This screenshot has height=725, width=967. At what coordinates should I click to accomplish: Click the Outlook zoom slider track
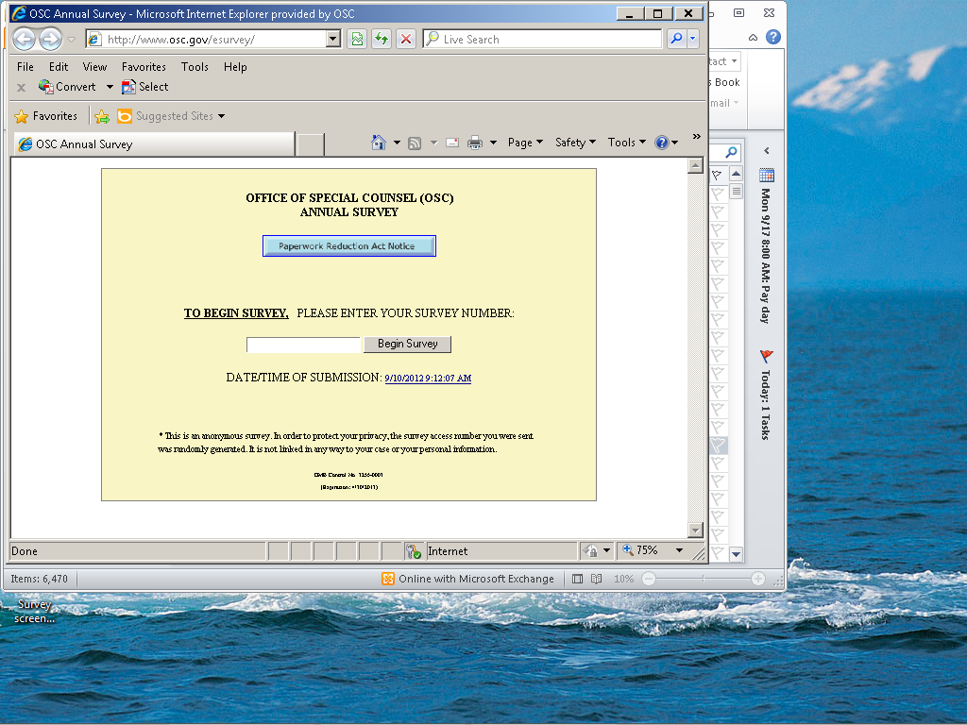(x=704, y=579)
